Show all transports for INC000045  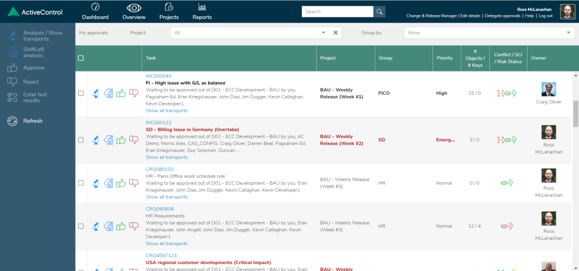(x=167, y=110)
